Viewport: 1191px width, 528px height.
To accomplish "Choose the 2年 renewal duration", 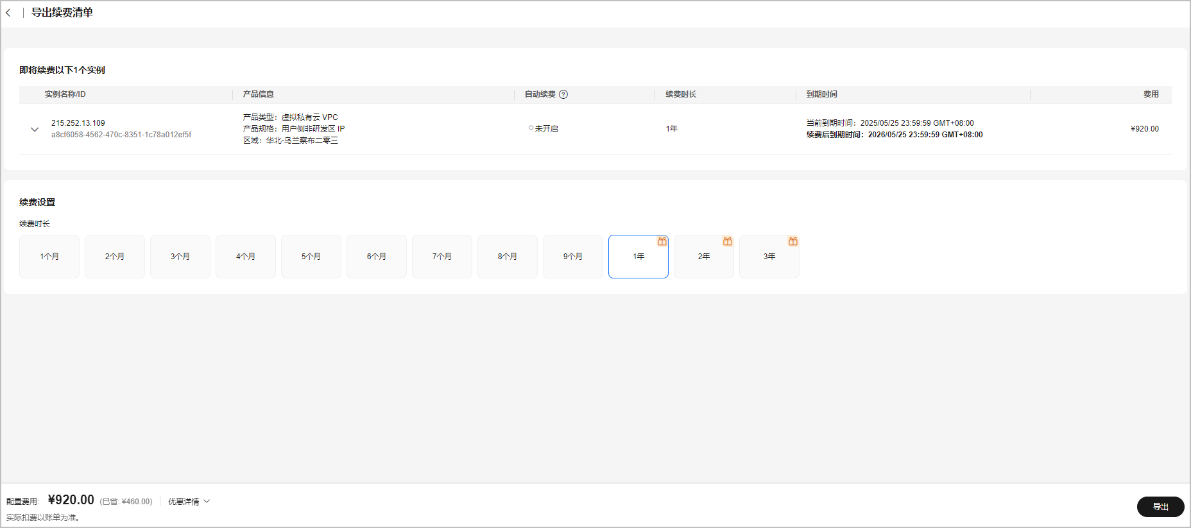I will 704,257.
